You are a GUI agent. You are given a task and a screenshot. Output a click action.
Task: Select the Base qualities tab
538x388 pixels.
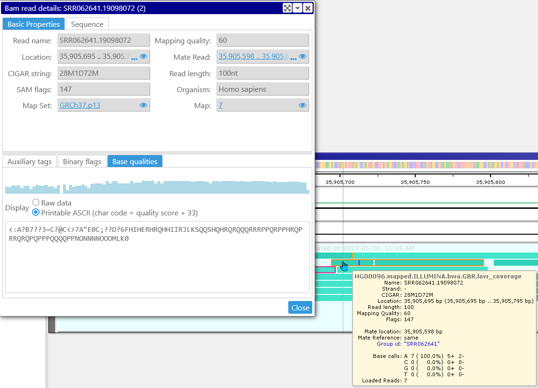pyautogui.click(x=135, y=161)
